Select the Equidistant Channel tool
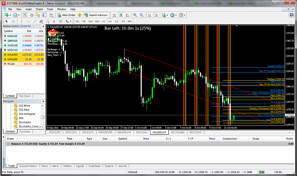Image resolution: width=297 pixels, height=176 pixels. point(41,21)
